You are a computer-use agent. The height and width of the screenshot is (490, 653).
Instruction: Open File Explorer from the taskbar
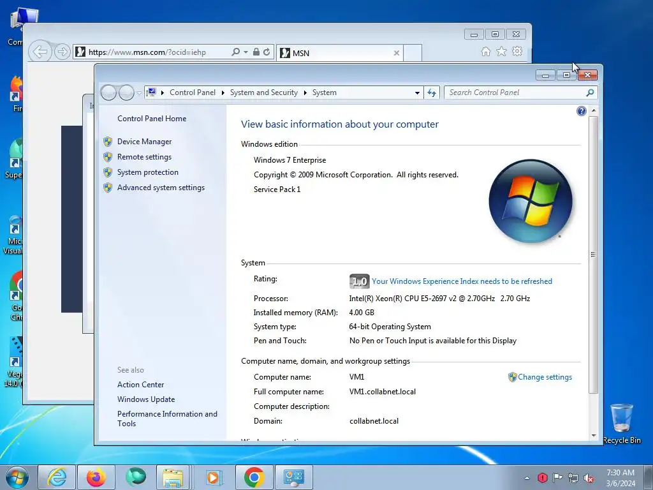(172, 477)
